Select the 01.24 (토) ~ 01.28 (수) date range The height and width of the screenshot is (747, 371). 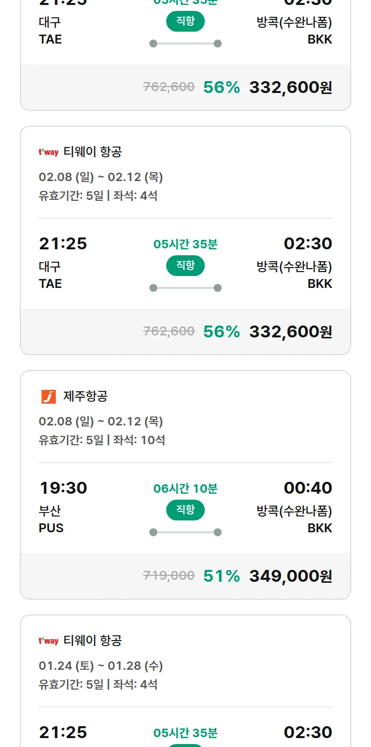101,666
